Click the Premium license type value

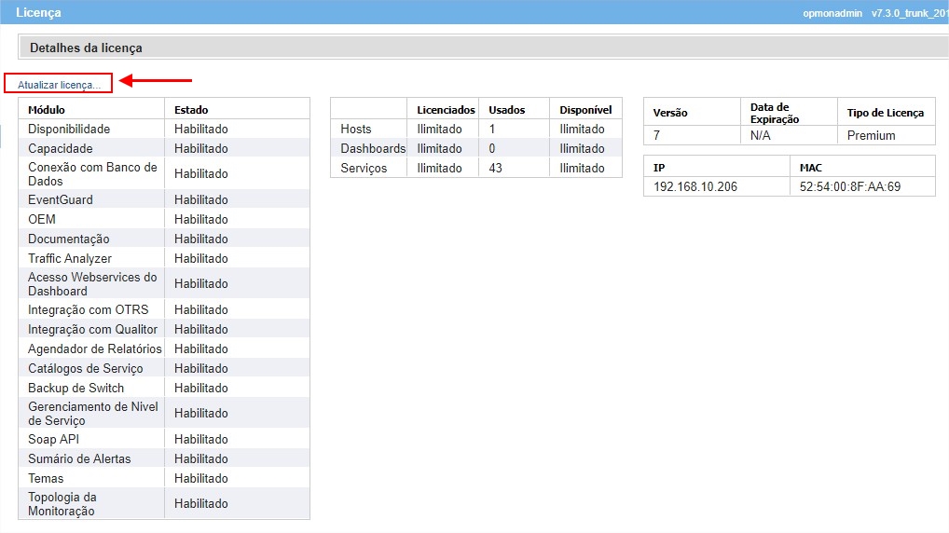[871, 136]
